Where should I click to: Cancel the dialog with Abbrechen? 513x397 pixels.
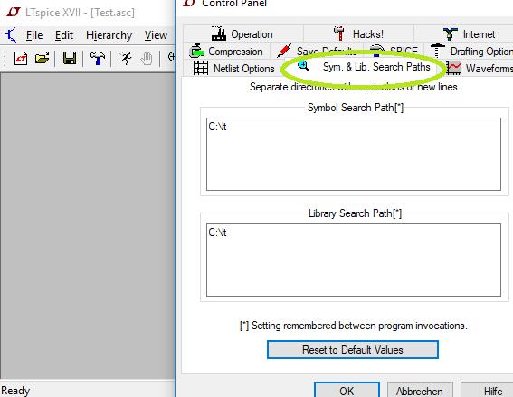point(420,391)
